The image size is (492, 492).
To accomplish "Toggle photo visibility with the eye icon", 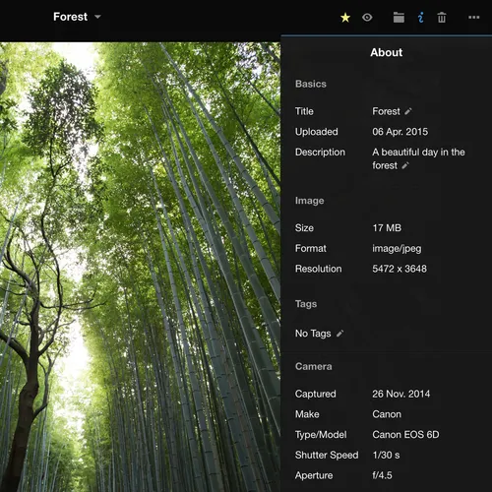I will point(367,17).
